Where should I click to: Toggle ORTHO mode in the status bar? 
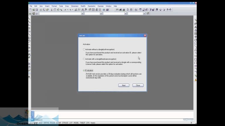[46, 123]
